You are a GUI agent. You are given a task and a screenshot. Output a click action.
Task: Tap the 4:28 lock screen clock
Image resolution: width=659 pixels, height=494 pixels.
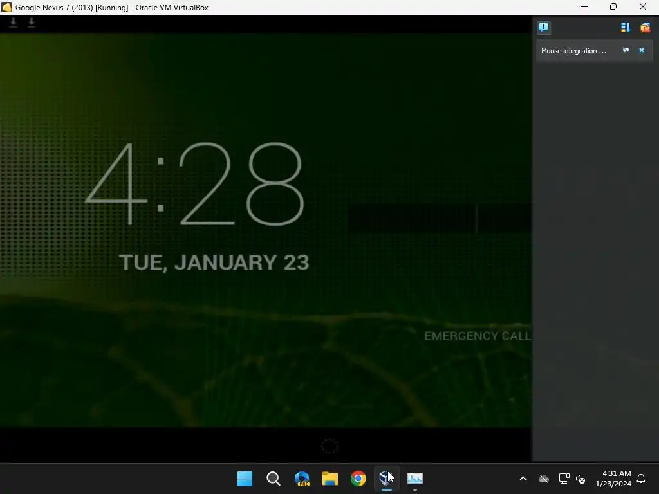pos(195,184)
